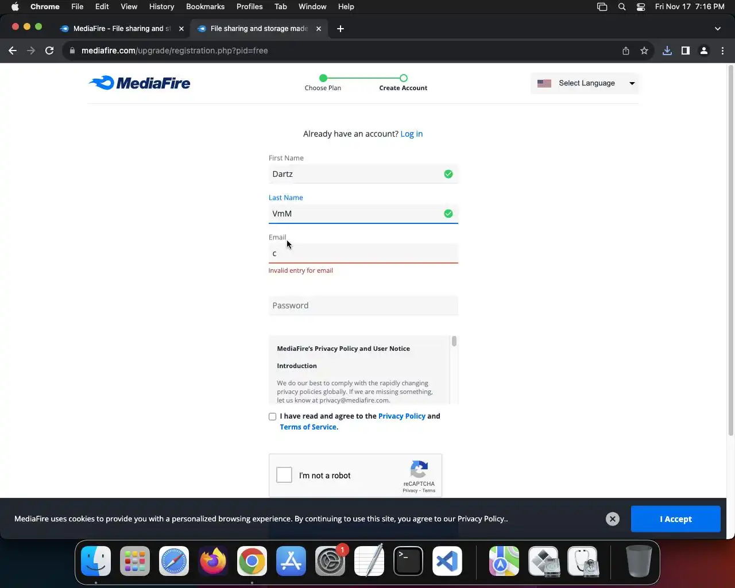735x588 pixels.
Task: Open Spotlight search in the menu bar
Action: pyautogui.click(x=622, y=7)
